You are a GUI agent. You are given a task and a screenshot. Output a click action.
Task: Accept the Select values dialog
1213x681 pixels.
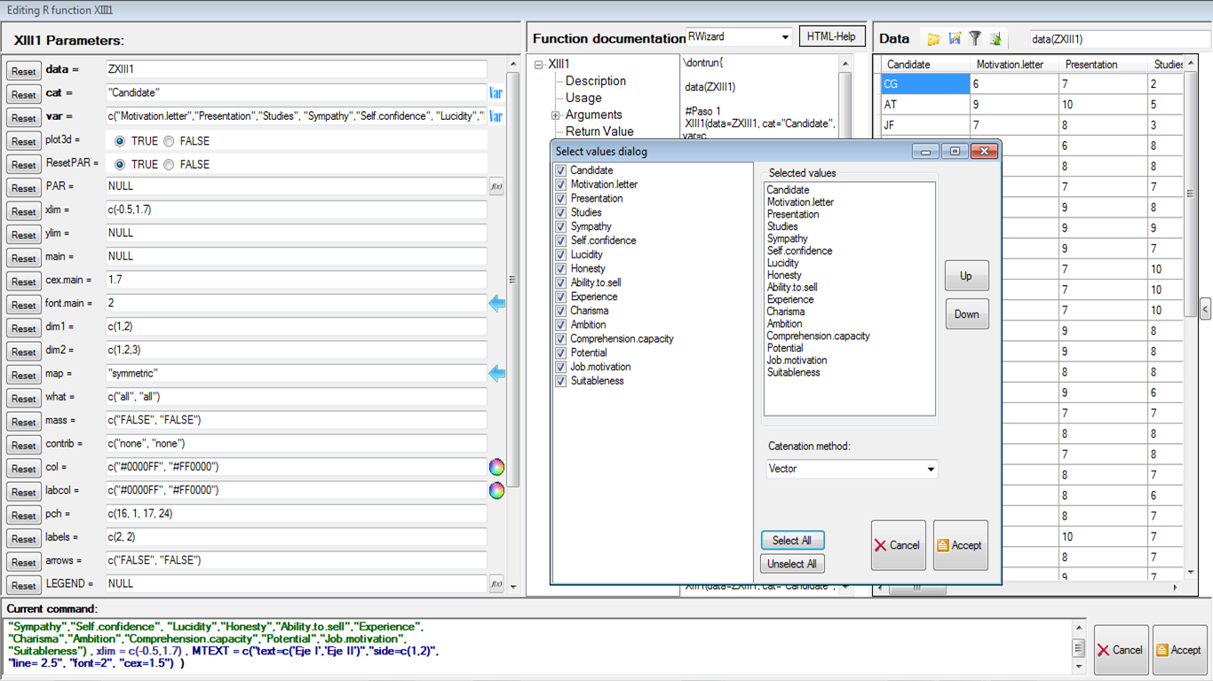pyautogui.click(x=960, y=545)
